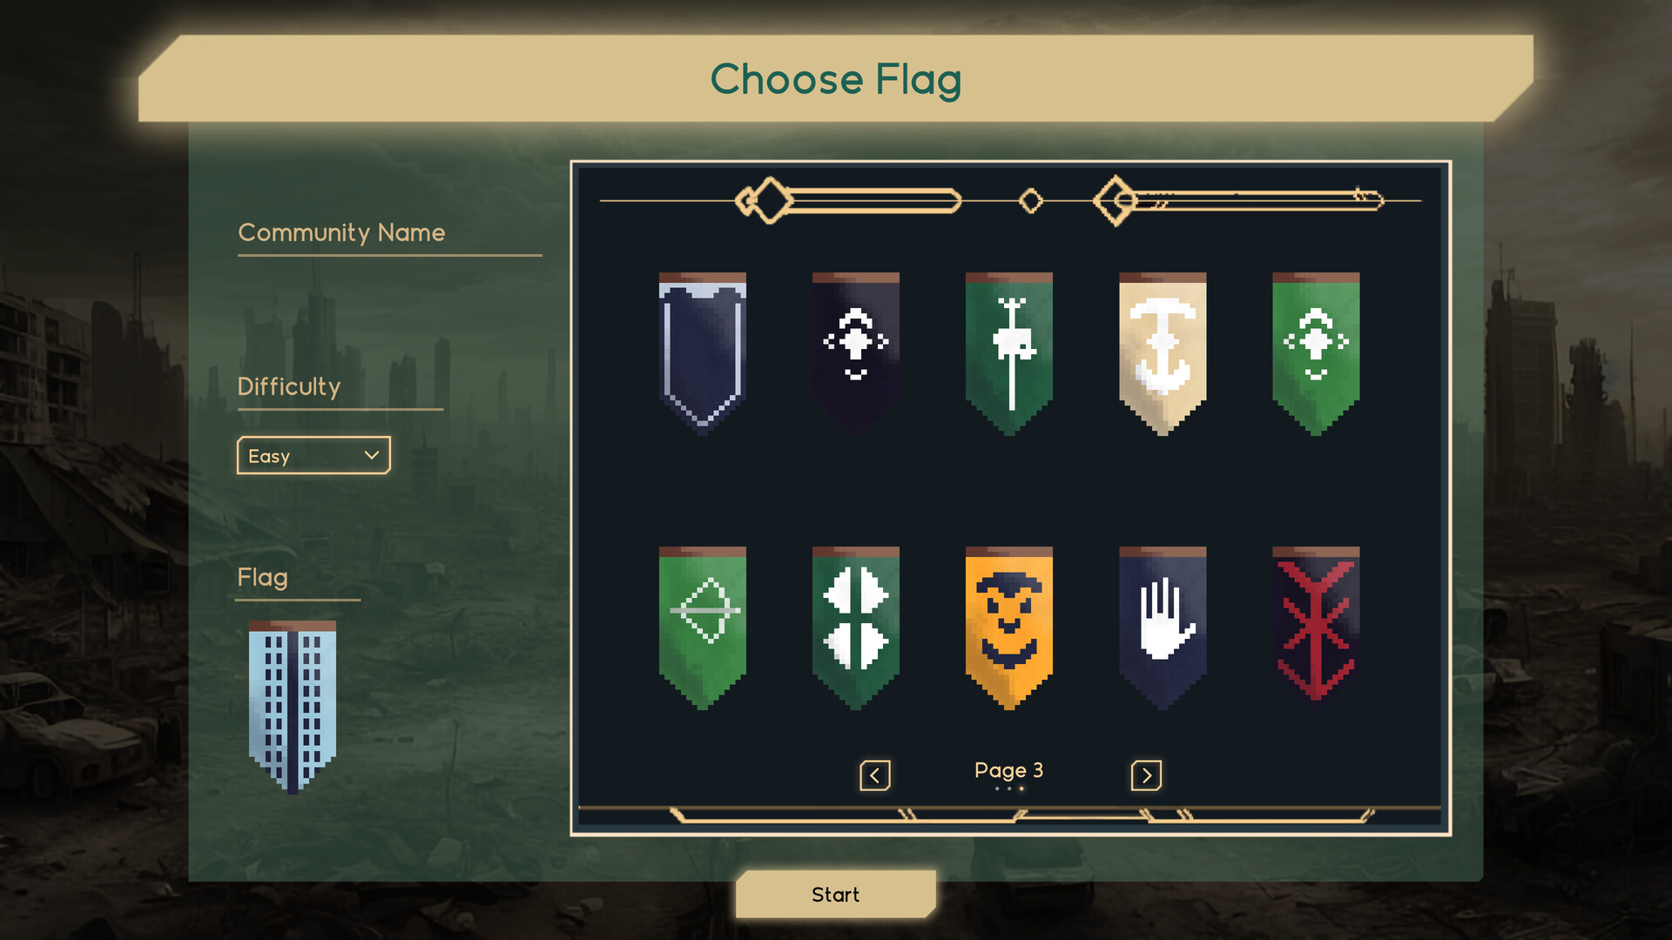Pick the beige anchor flag

(1163, 352)
